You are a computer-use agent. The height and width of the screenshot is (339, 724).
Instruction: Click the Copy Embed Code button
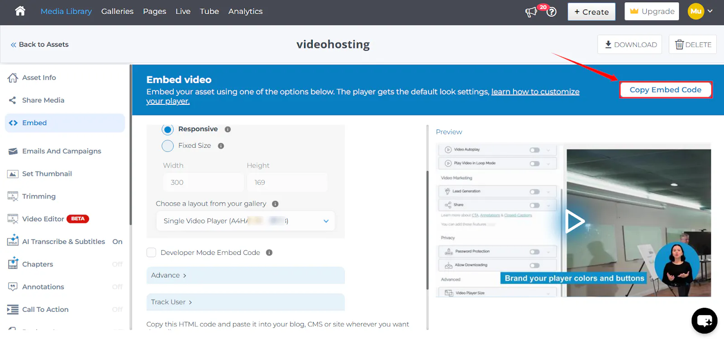(x=666, y=90)
